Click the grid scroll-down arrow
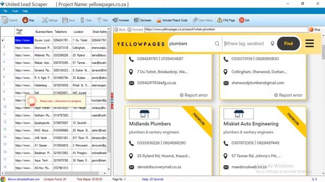This screenshot has width=325, height=182. 109,169
